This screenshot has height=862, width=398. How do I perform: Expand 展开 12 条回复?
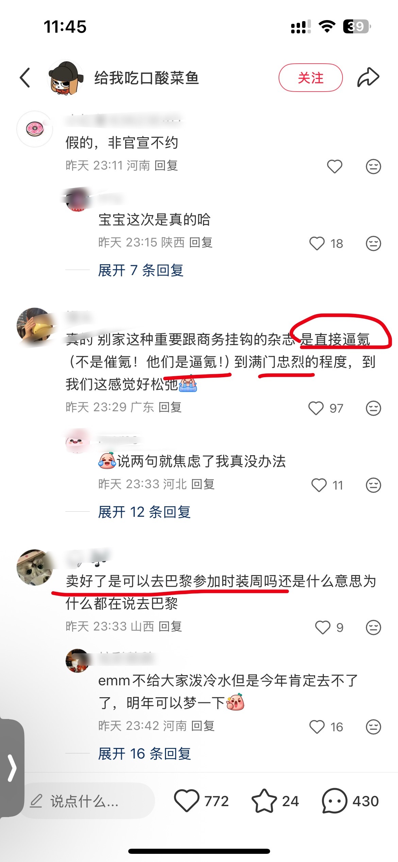[144, 512]
